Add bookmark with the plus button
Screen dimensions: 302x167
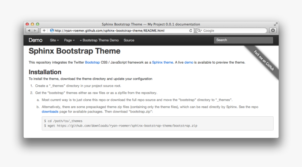(44, 31)
